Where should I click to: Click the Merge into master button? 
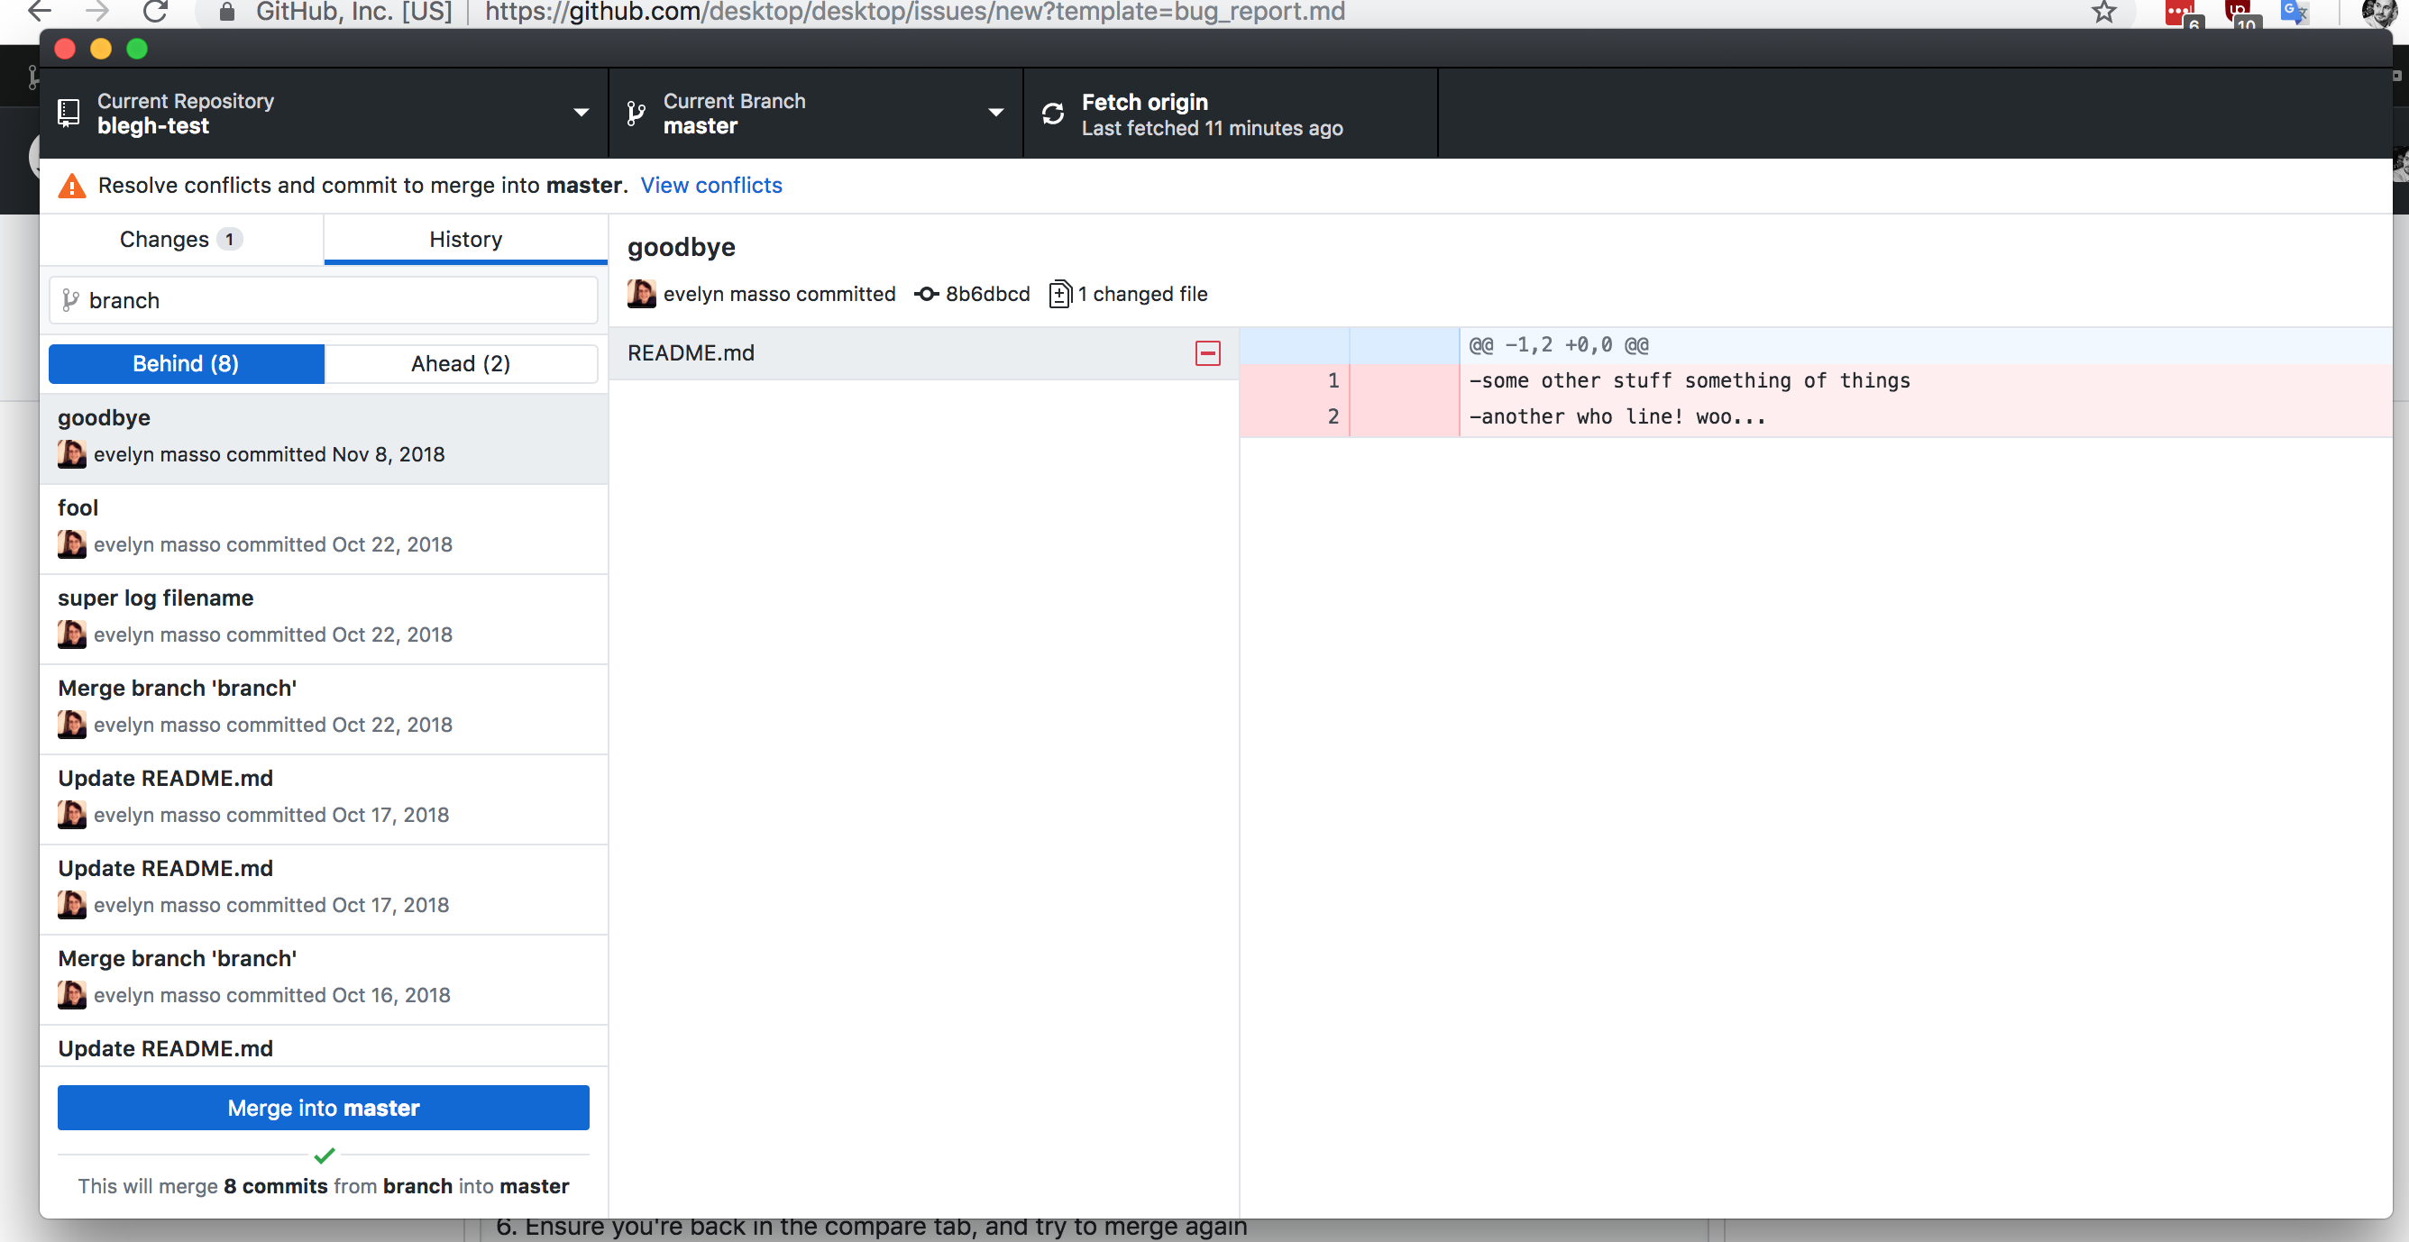tap(323, 1108)
